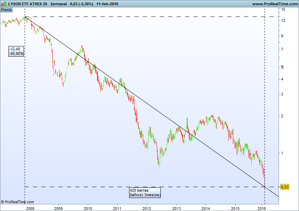This screenshot has height=211, width=299.
Task: Click the yellow 0,53 current price tag
Action: click(x=285, y=187)
